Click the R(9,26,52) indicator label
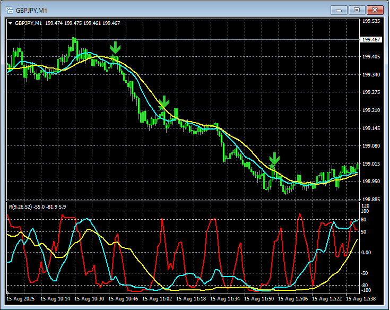Viewport: 390px width, 310px height. pos(37,206)
